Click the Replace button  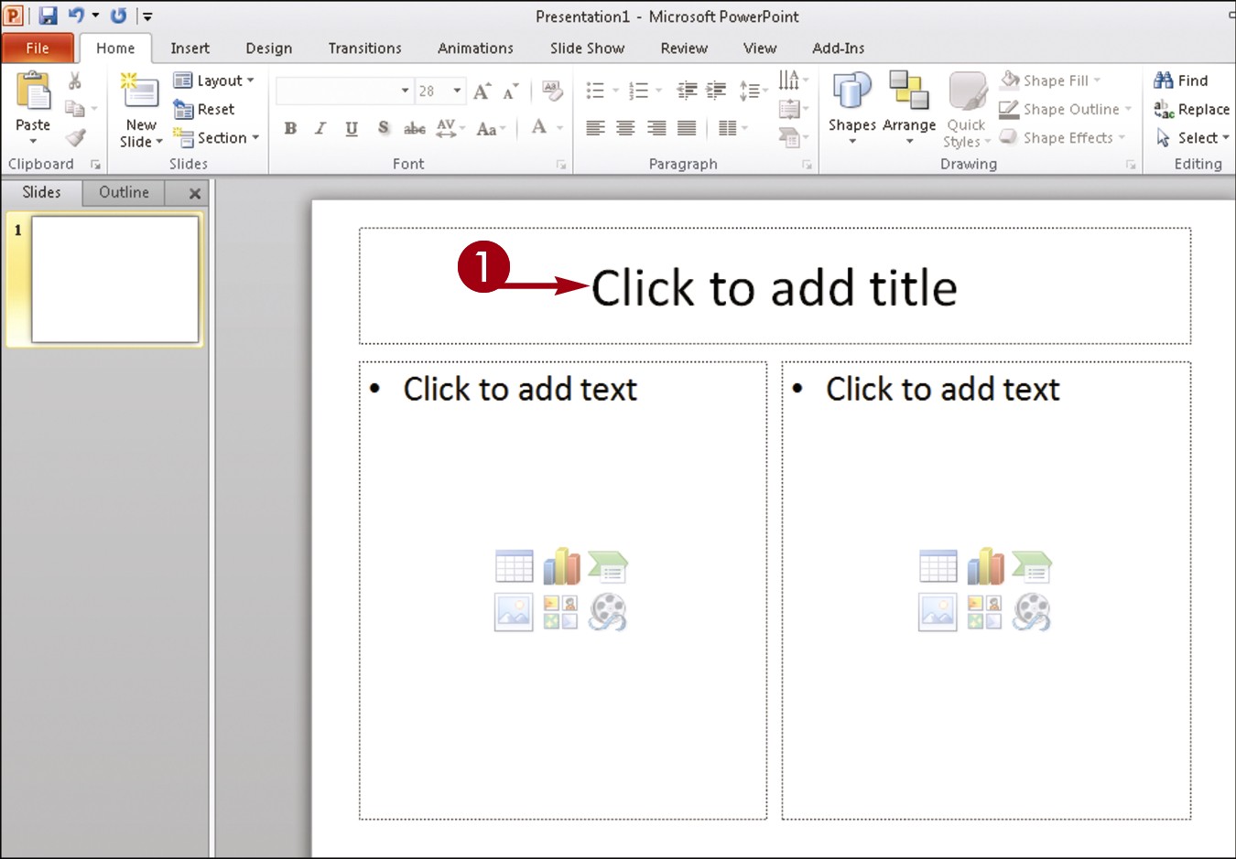pyautogui.click(x=1192, y=110)
